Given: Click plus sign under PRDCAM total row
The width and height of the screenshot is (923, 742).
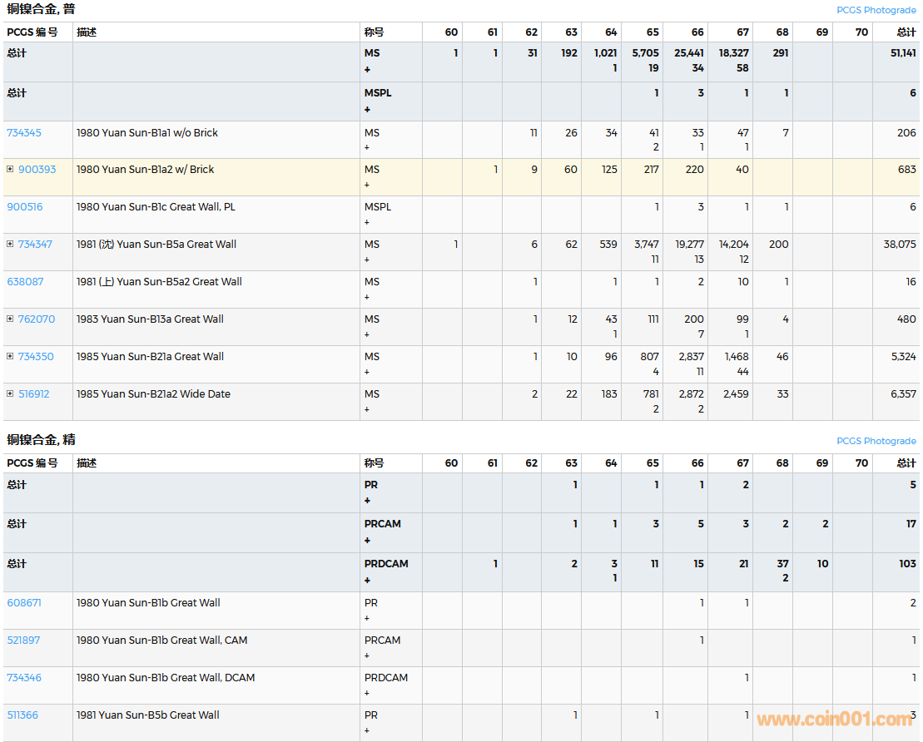Looking at the screenshot, I should pos(367,580).
